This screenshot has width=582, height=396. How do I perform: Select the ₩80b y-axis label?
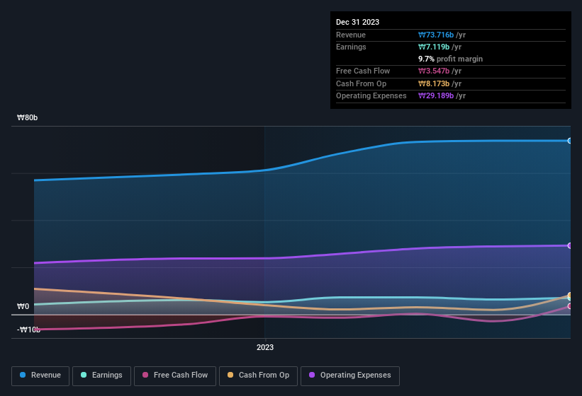tap(27, 117)
